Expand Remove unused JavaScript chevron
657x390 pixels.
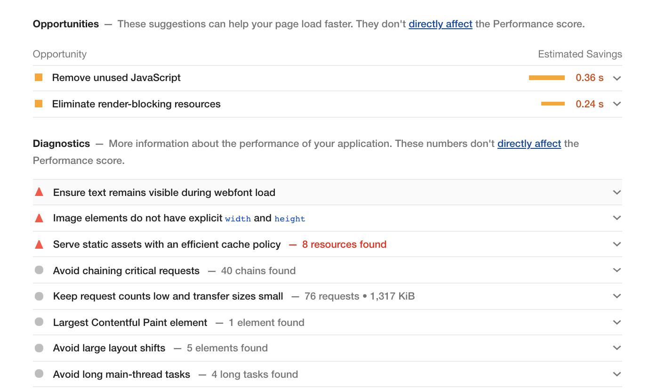tap(617, 78)
